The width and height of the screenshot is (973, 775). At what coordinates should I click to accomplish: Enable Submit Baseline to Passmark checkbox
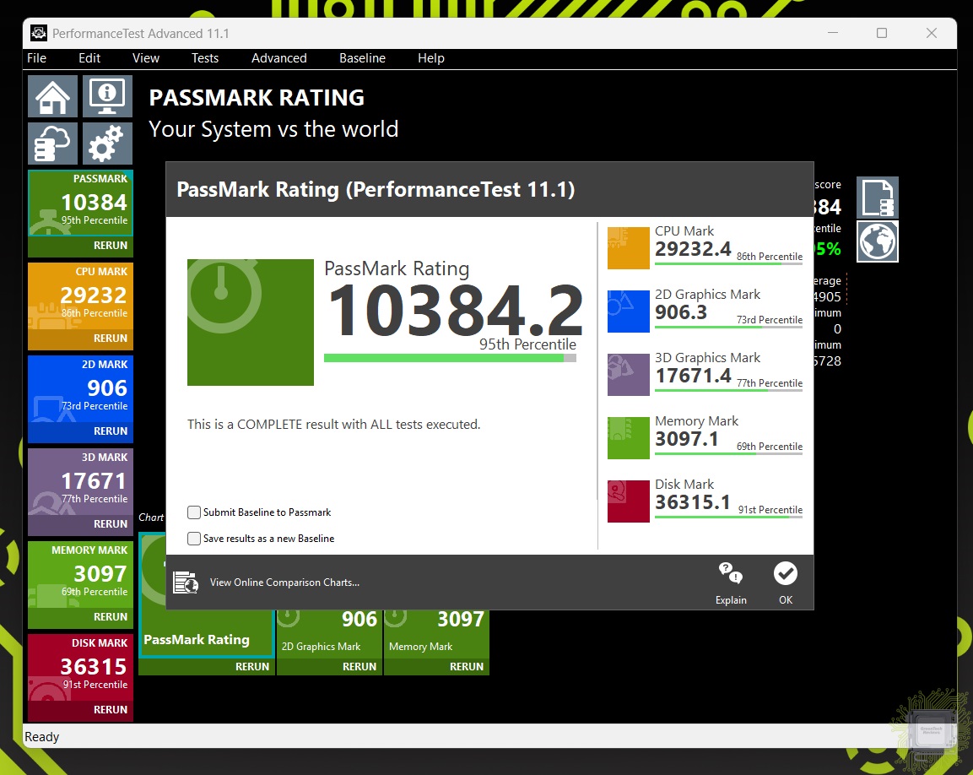pyautogui.click(x=194, y=512)
